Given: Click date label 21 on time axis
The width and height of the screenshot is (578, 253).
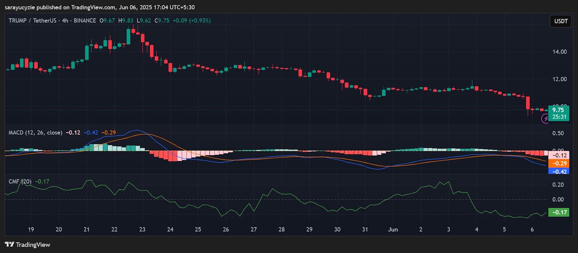Looking at the screenshot, I should click(86, 229).
